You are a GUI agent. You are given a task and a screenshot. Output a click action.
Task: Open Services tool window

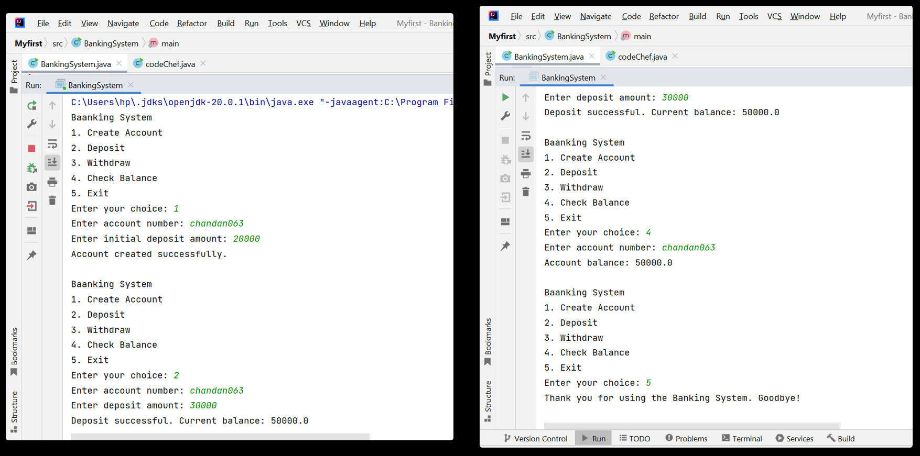[794, 439]
